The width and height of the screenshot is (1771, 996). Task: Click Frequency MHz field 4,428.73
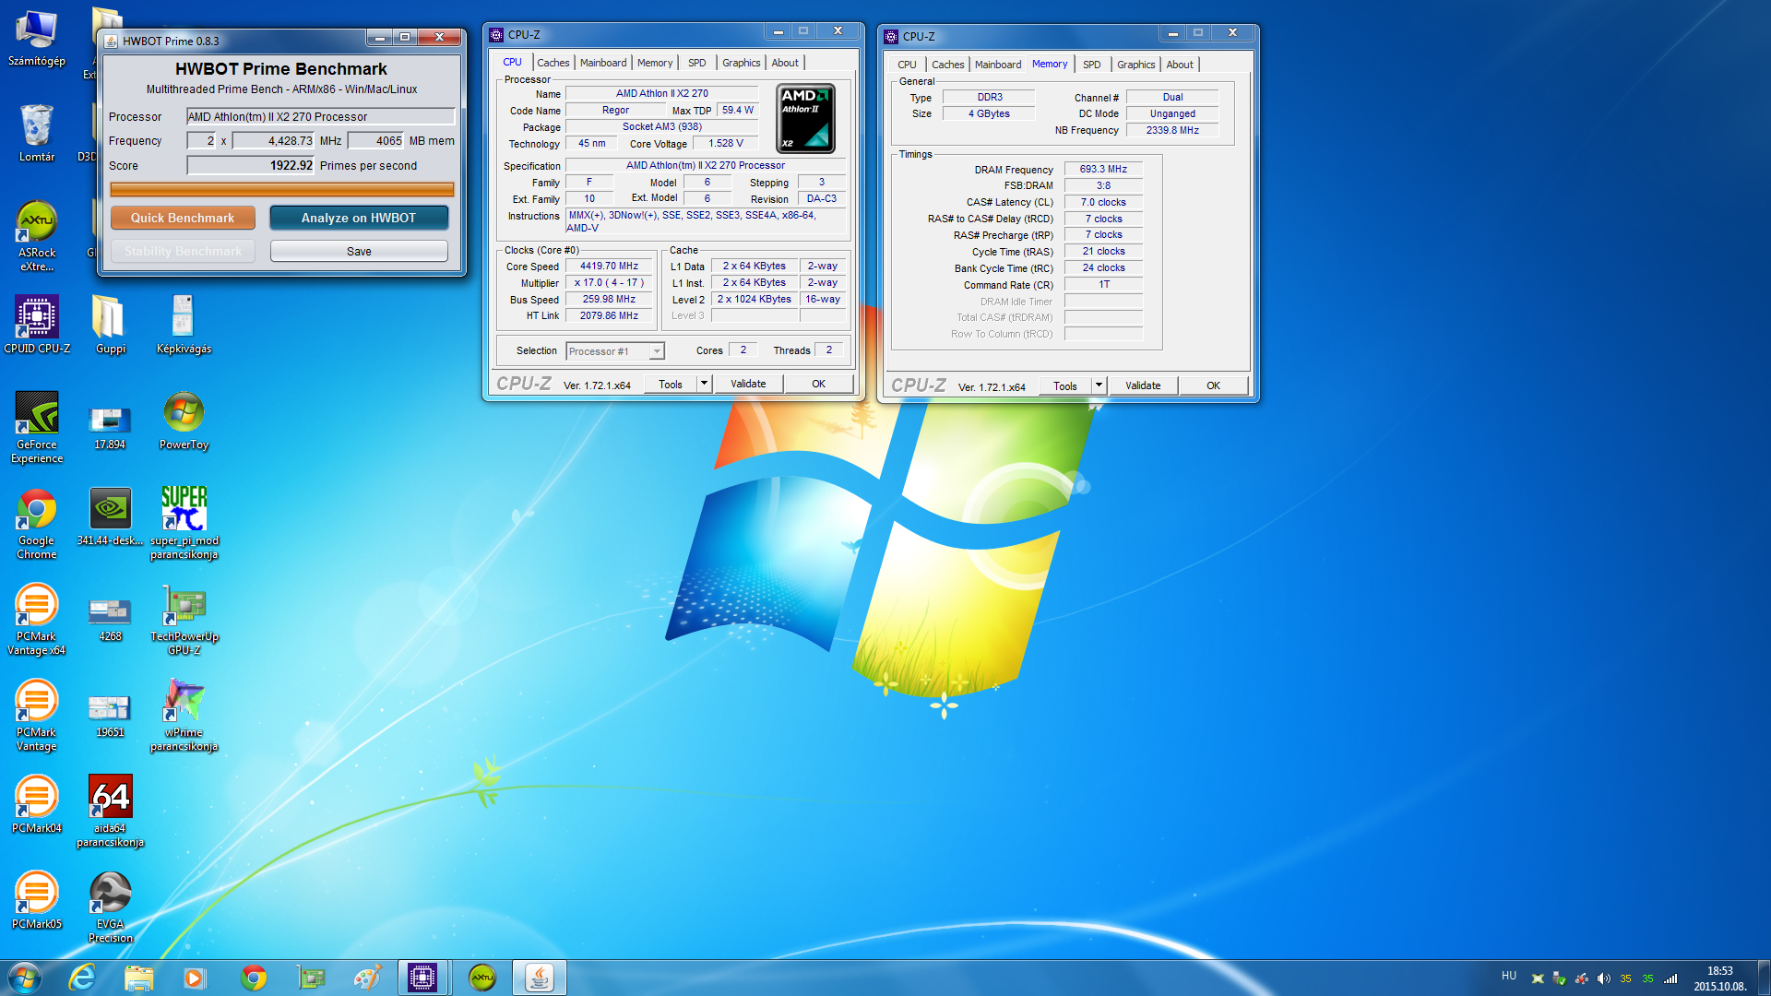273,140
